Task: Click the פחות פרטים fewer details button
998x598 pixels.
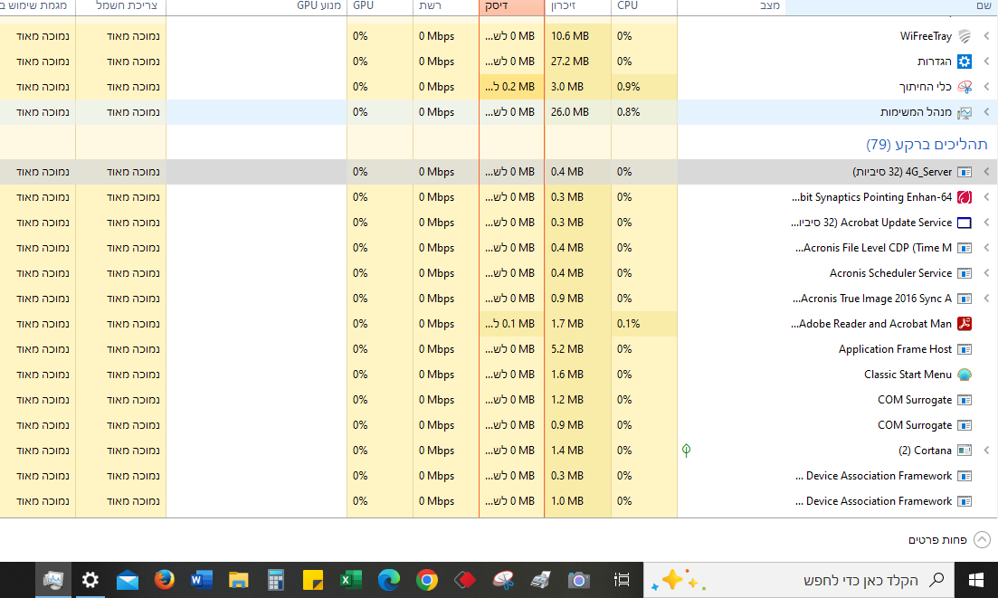Action: (949, 540)
